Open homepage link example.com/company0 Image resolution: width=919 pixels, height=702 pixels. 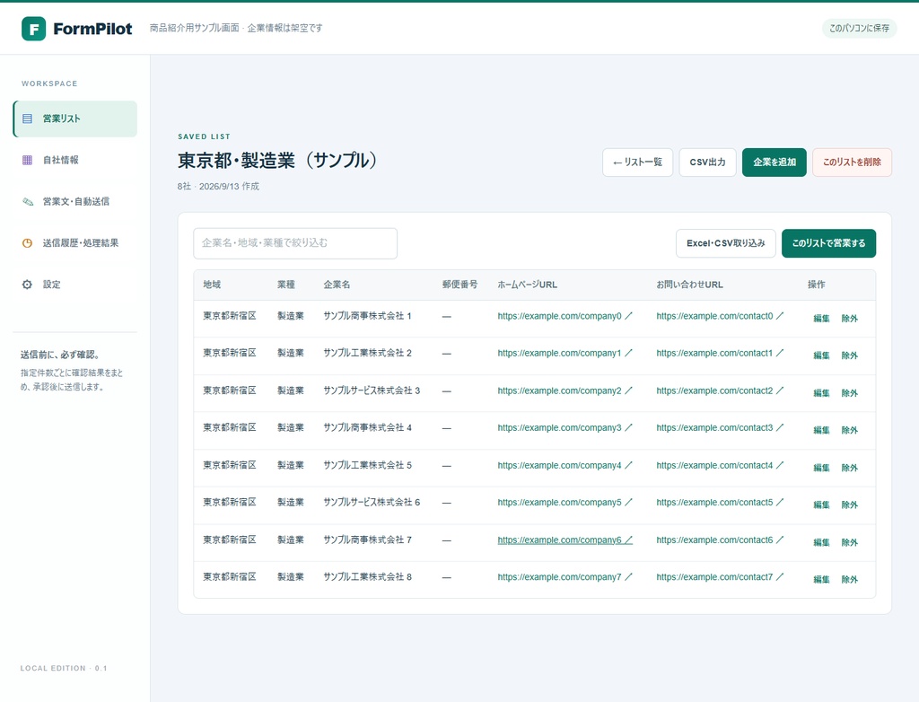(x=565, y=316)
